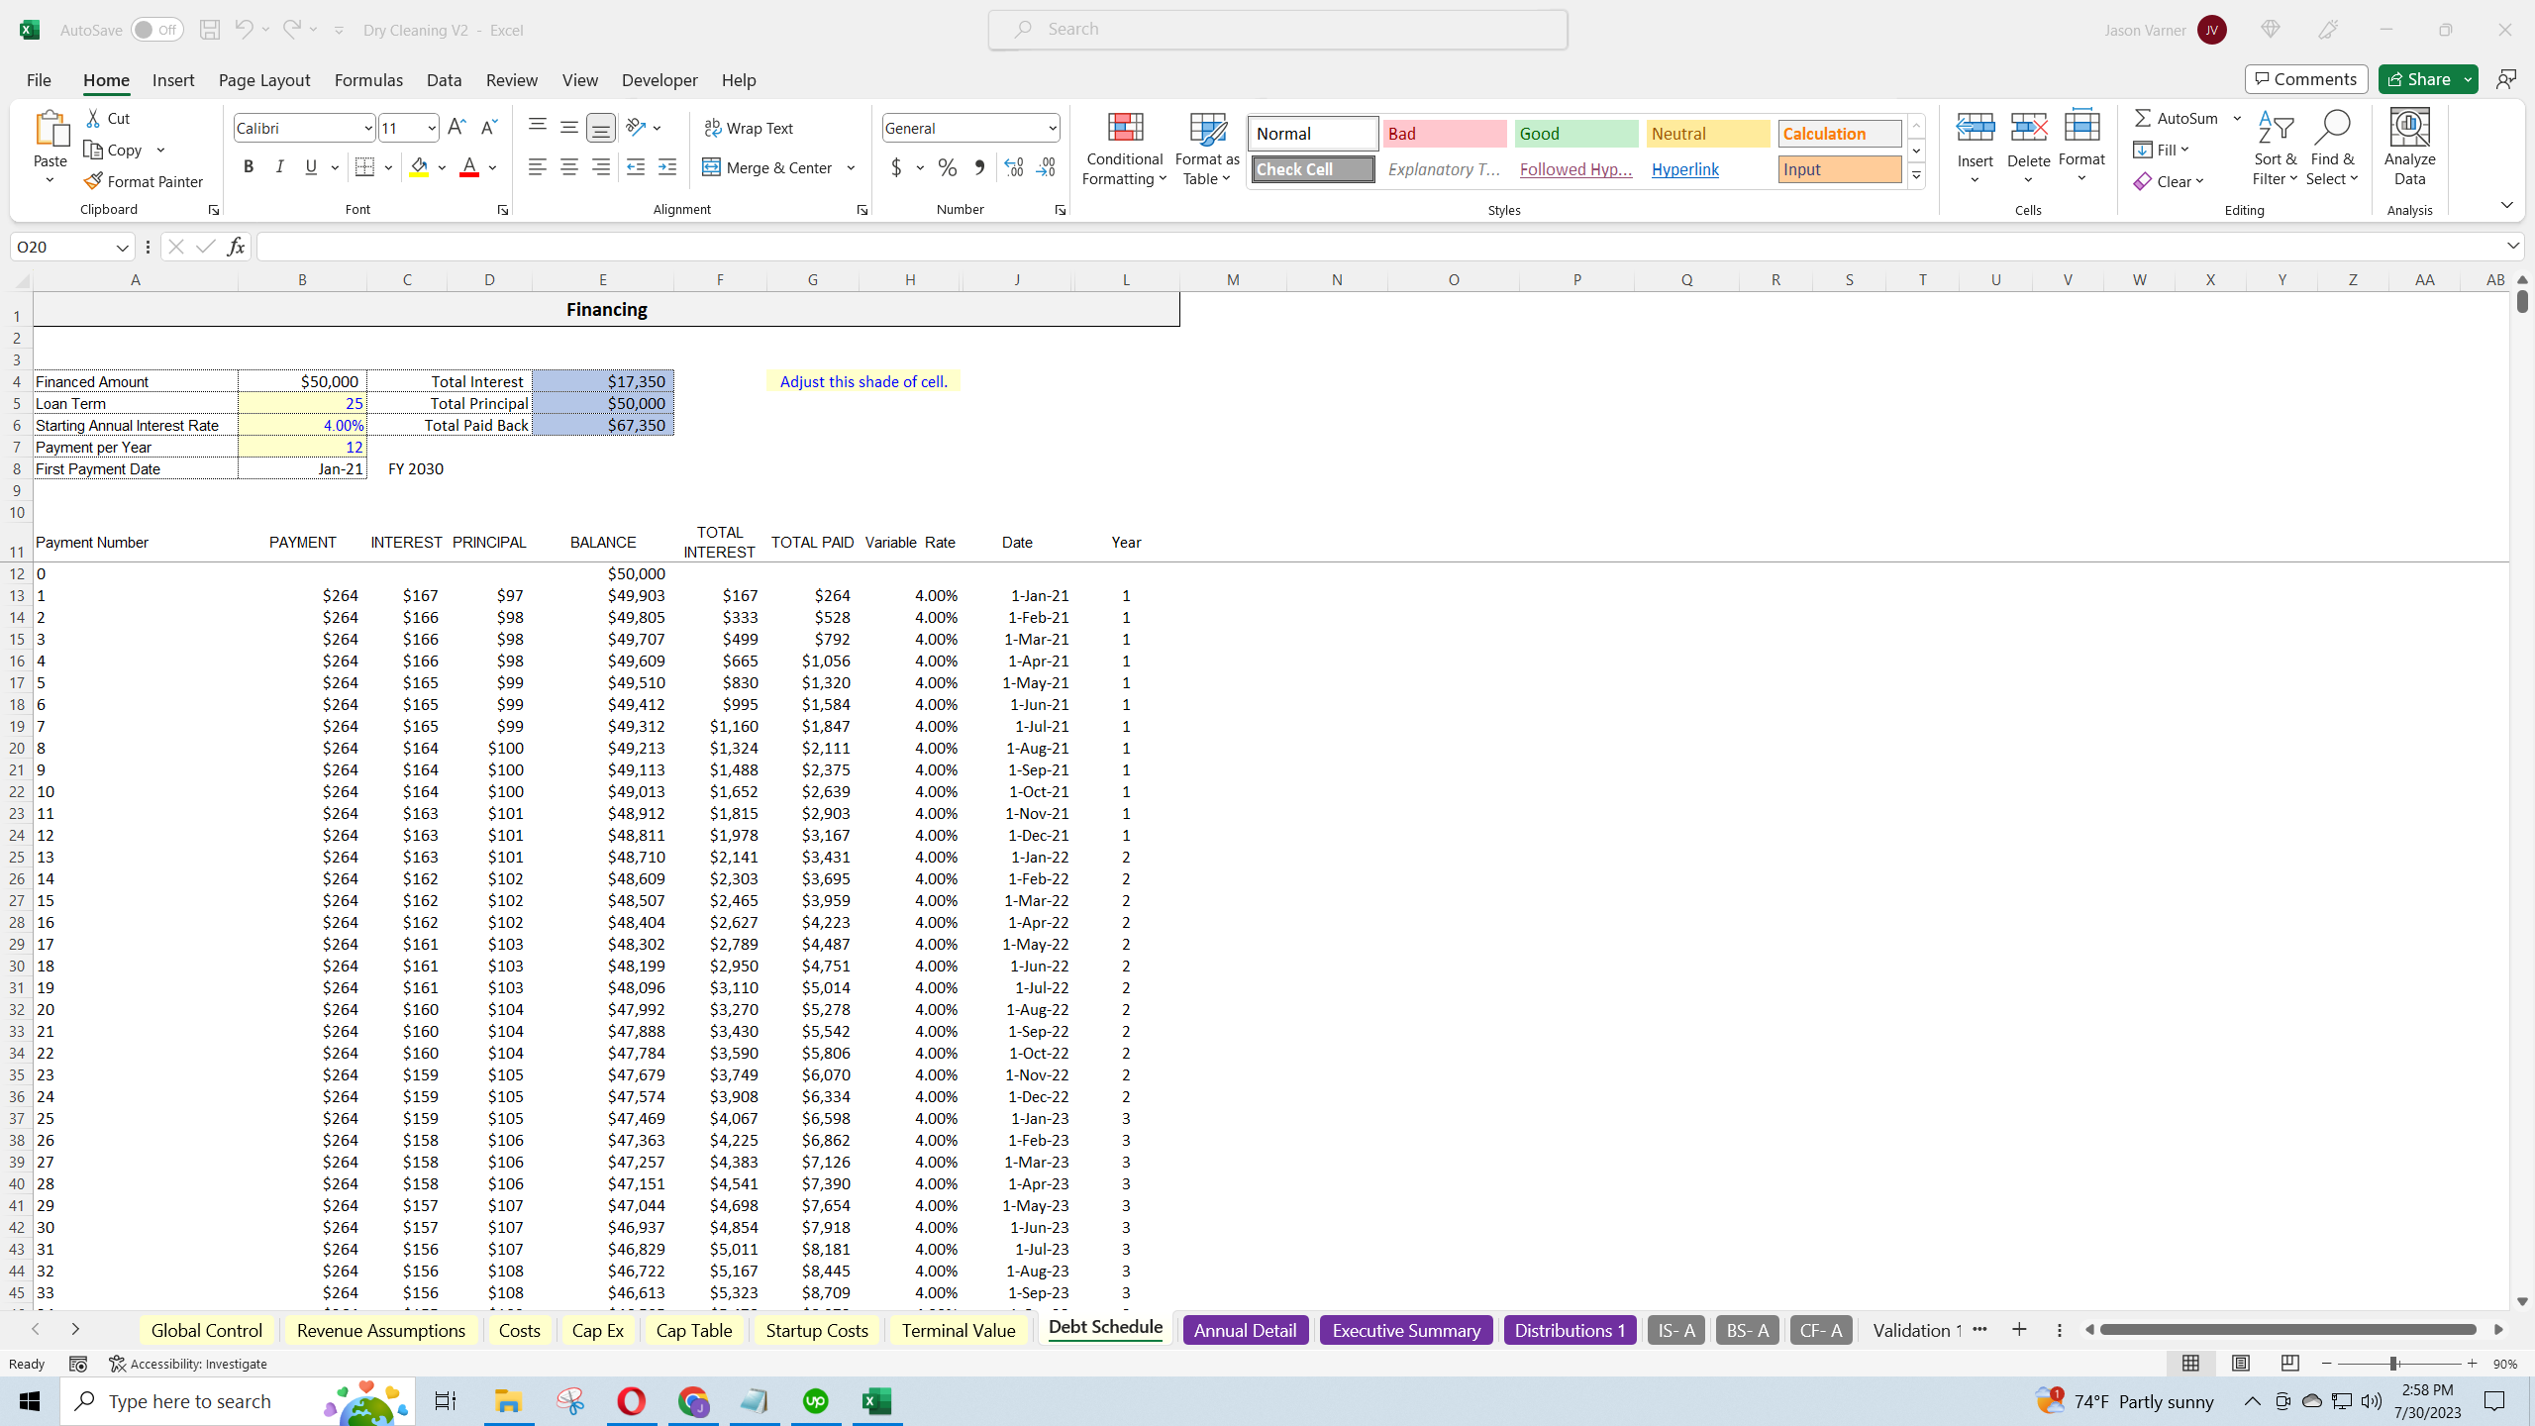Viewport: 2535px width, 1426px height.
Task: Switch to the Formulas ribbon tab
Action: (368, 80)
